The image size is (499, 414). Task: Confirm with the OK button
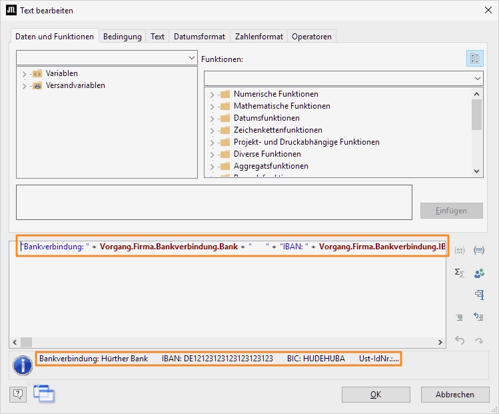[x=376, y=395]
